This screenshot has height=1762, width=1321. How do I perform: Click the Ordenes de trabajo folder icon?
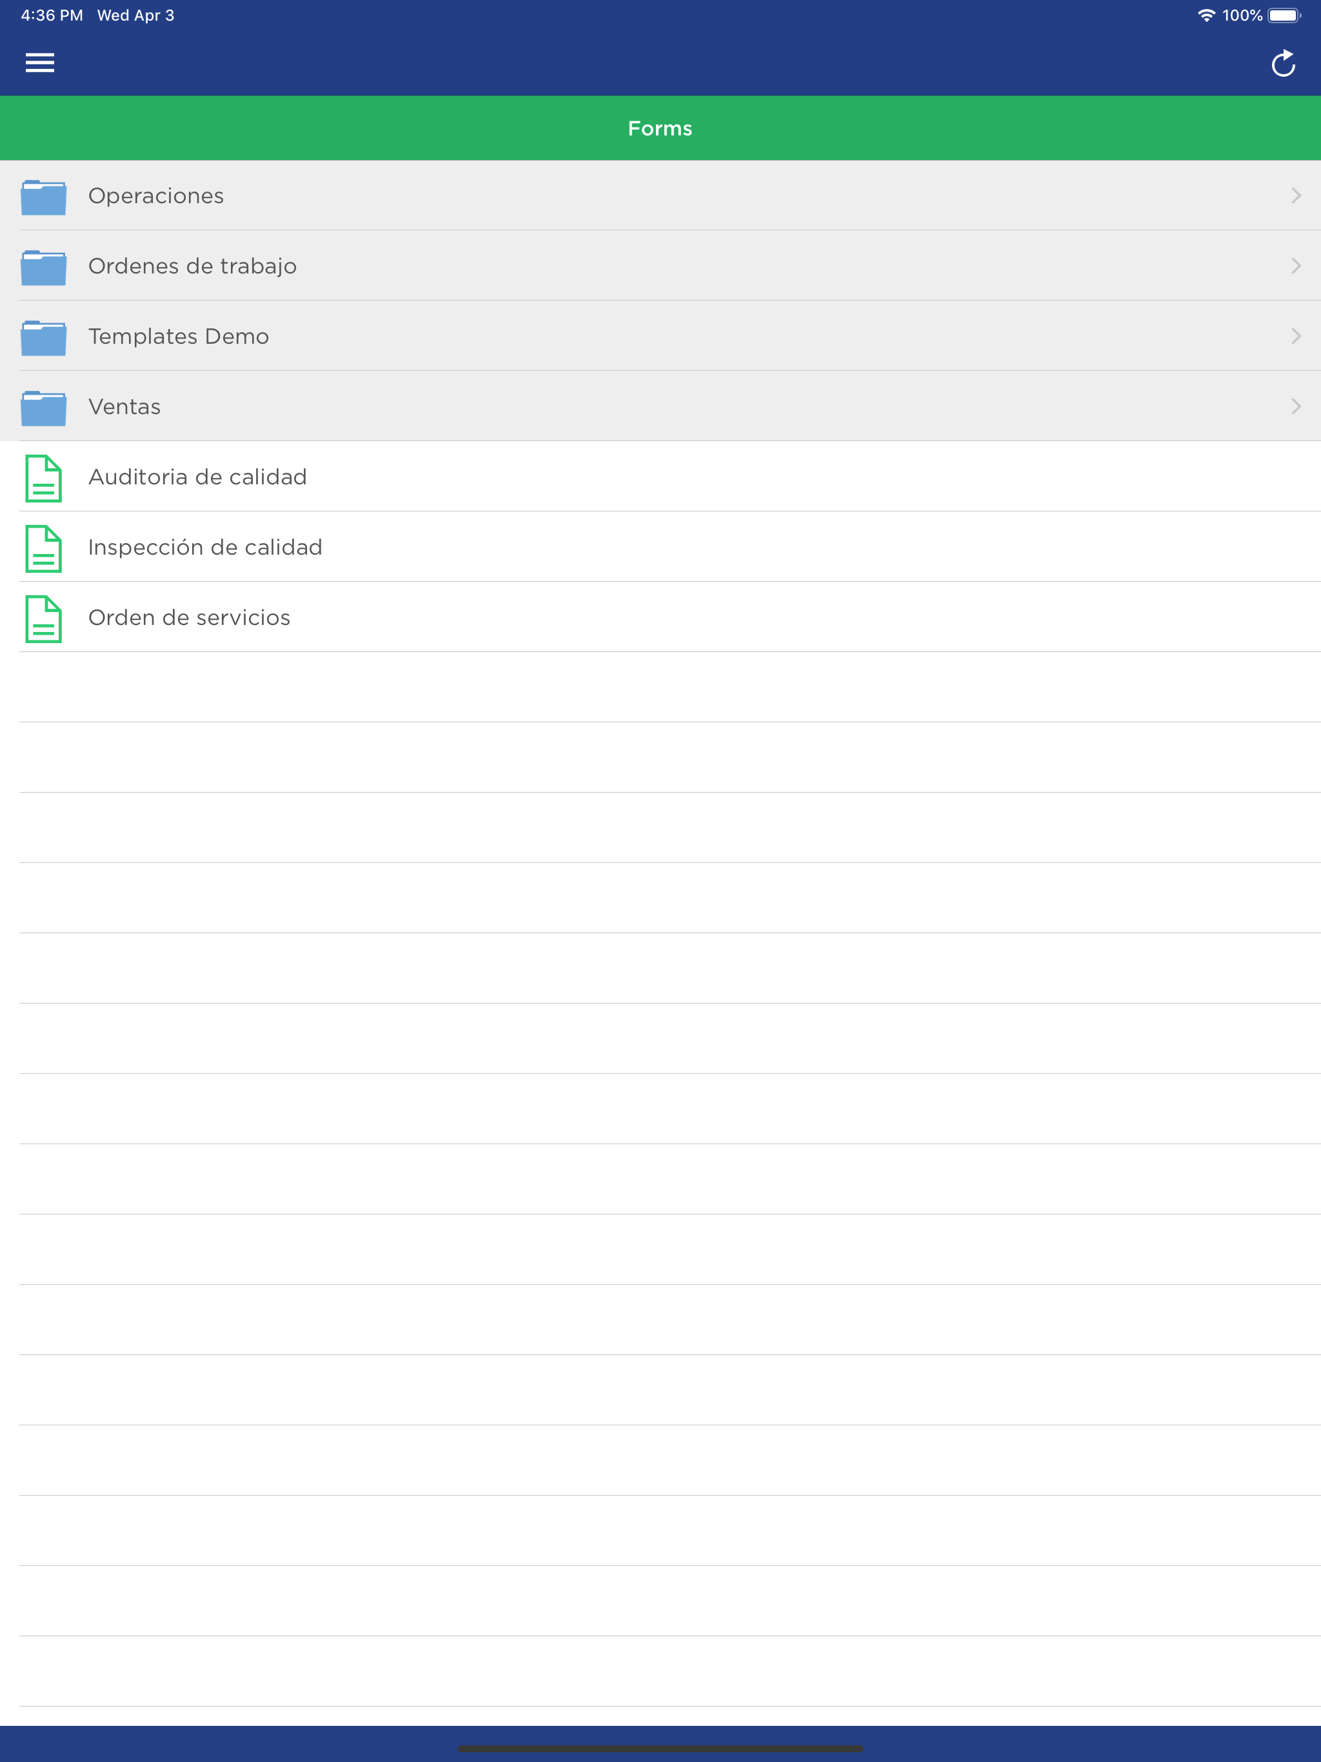pos(44,267)
